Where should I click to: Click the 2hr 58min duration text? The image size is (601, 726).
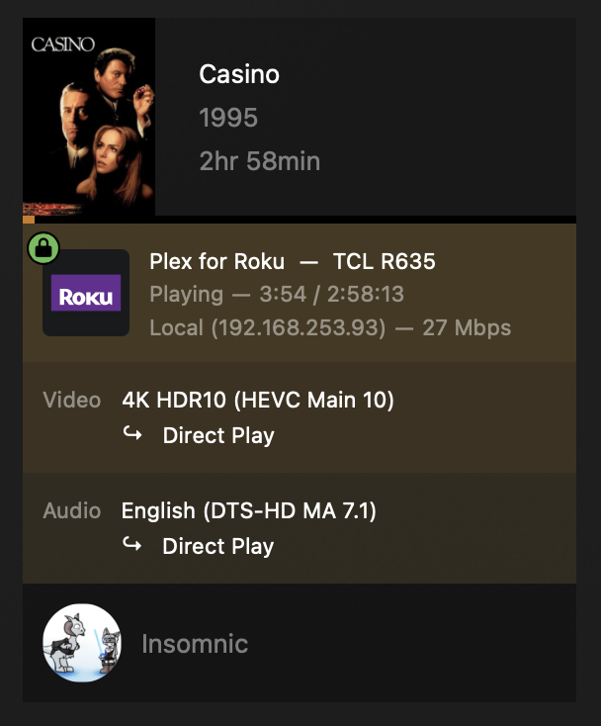point(260,161)
